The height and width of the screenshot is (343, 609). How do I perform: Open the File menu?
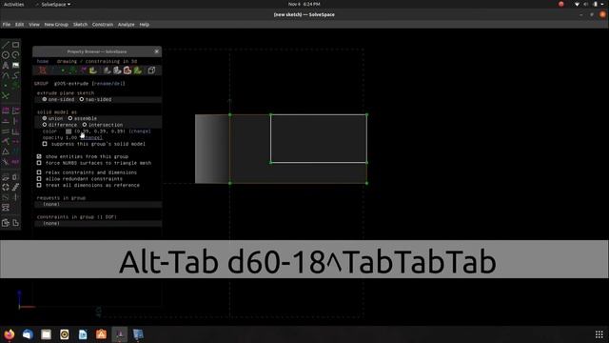(x=7, y=25)
